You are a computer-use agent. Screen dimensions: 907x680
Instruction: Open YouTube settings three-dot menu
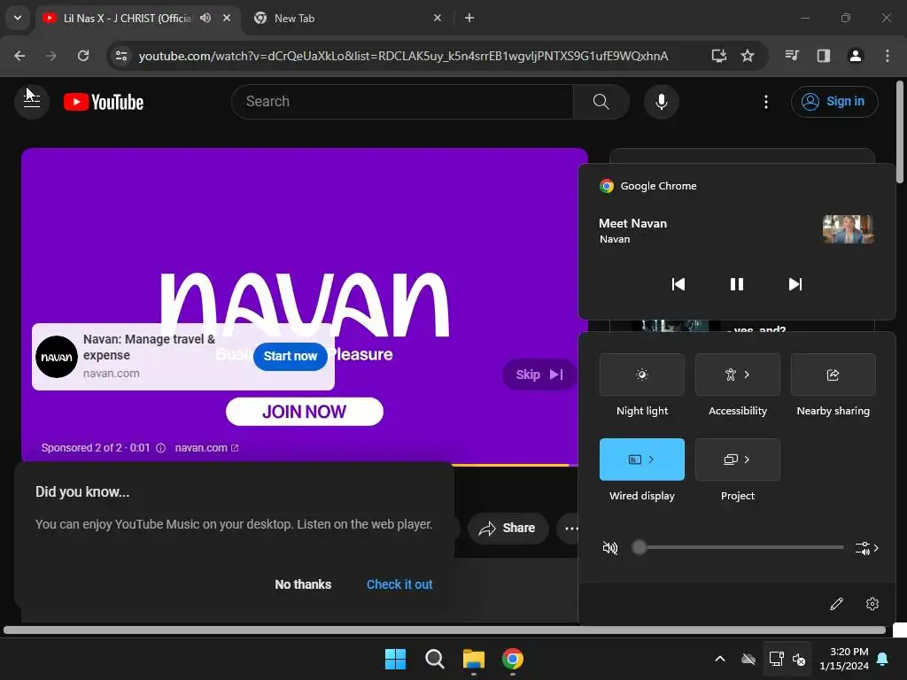(x=766, y=102)
